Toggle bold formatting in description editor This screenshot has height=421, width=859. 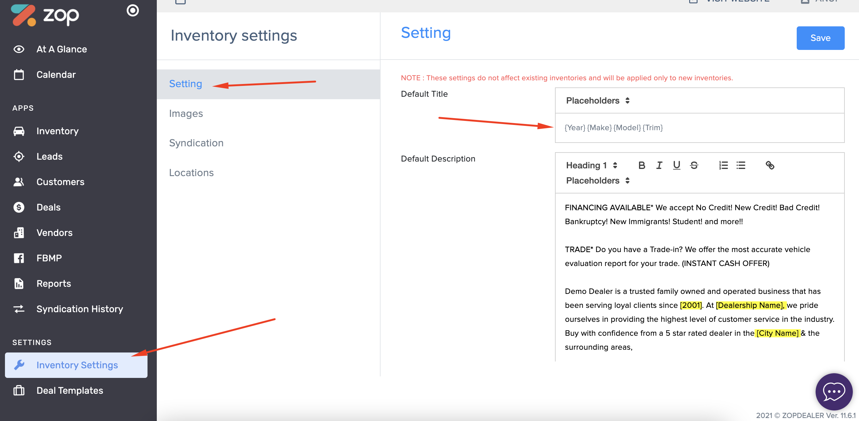pos(641,165)
